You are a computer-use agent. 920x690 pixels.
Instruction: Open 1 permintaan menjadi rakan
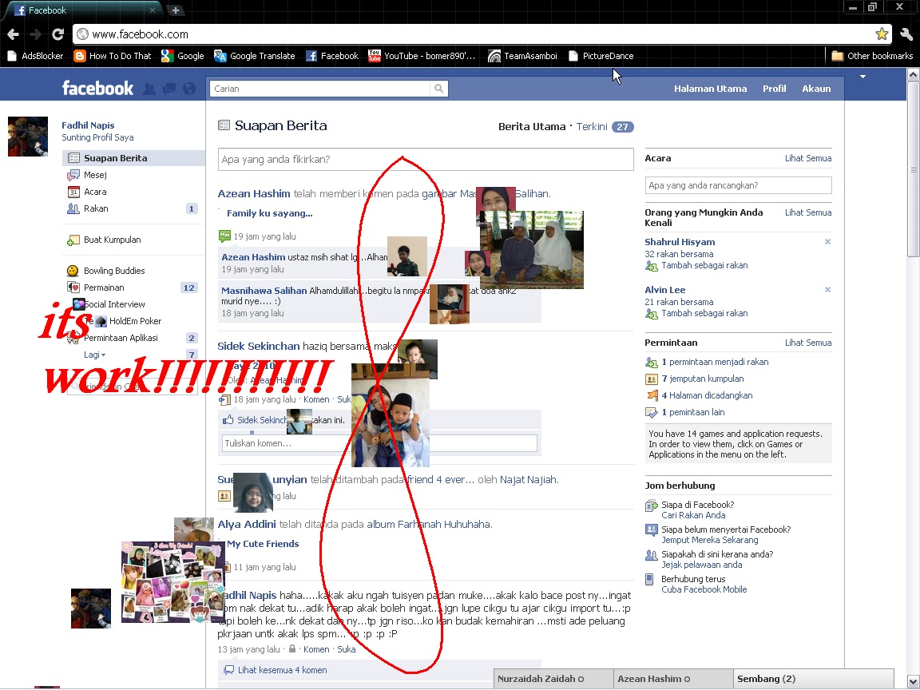click(x=715, y=362)
